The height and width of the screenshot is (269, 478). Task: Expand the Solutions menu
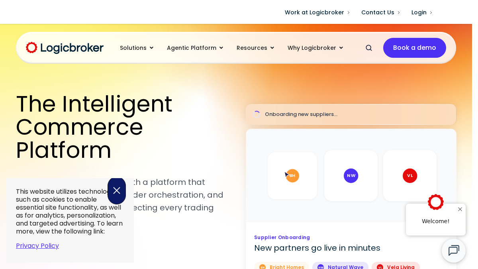click(x=137, y=48)
